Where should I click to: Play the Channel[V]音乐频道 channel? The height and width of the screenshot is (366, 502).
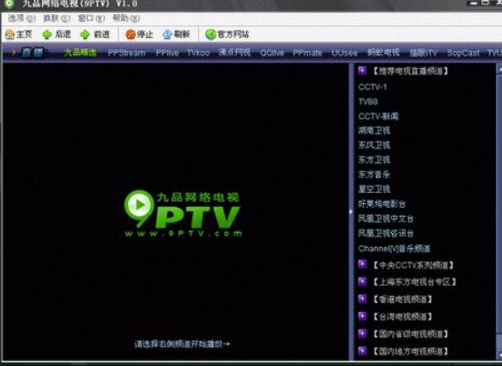[x=394, y=249]
